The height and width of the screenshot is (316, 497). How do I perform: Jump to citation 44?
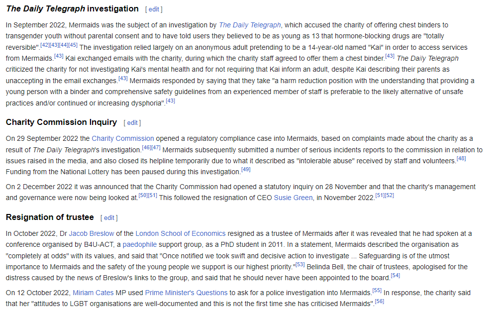point(63,45)
